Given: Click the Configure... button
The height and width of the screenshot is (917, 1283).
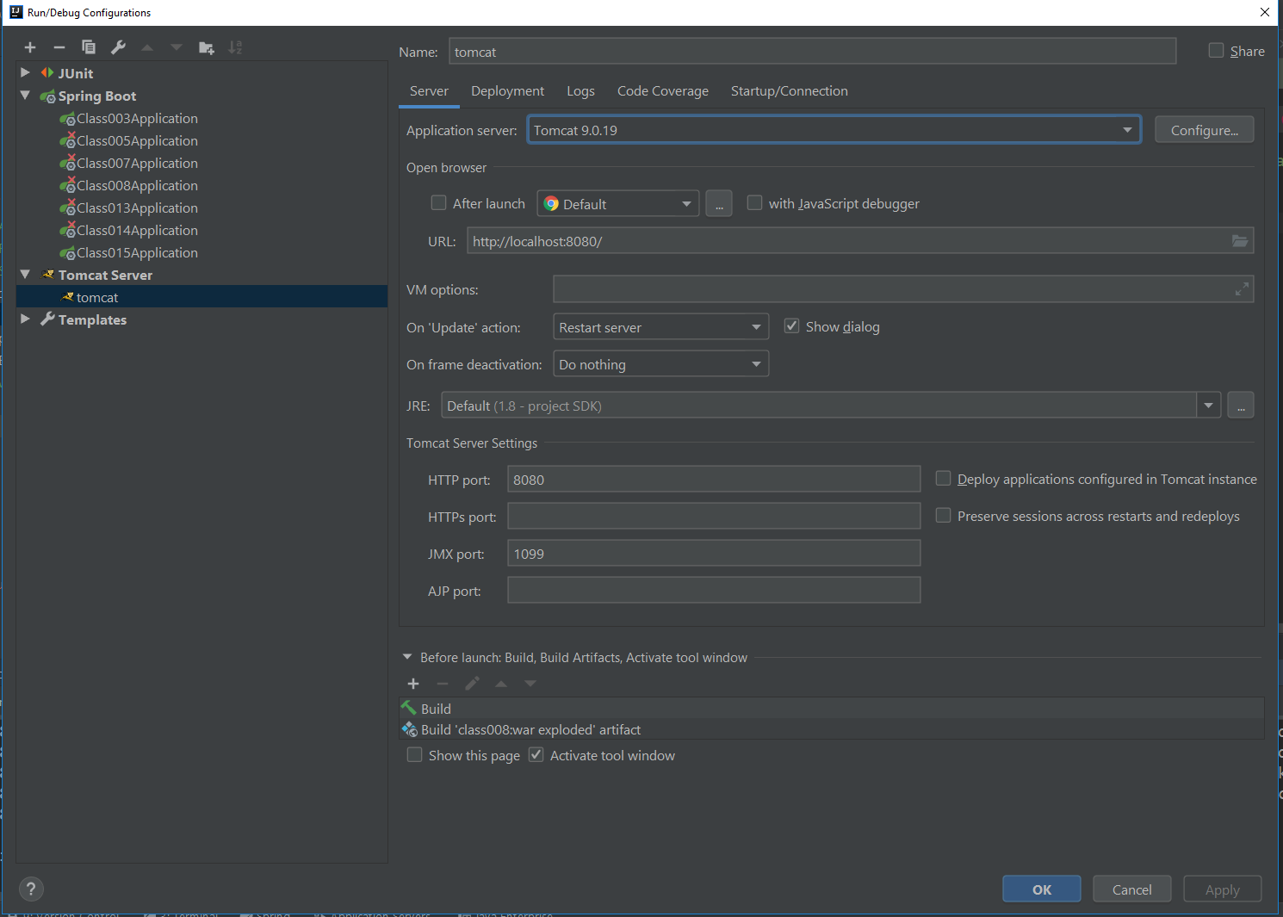Looking at the screenshot, I should (x=1204, y=130).
